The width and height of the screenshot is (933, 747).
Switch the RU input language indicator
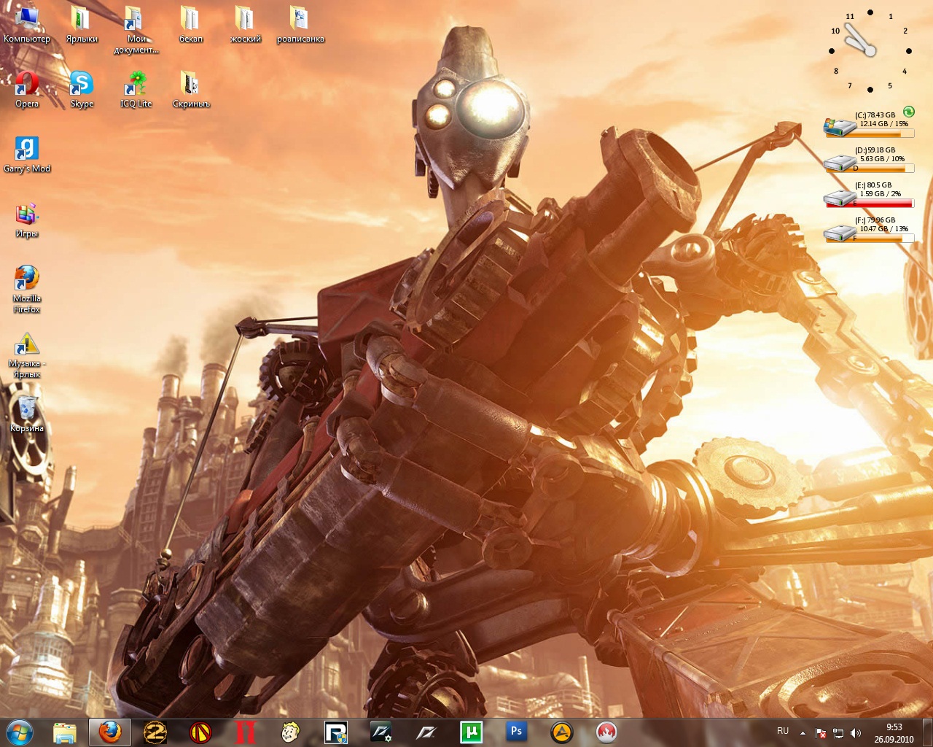pos(783,731)
